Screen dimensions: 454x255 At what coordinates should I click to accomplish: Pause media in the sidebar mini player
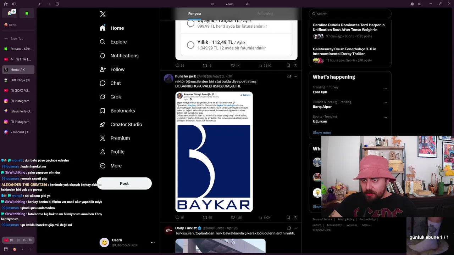click(18, 240)
